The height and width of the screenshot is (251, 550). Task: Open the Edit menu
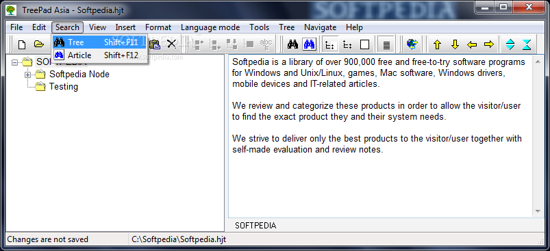pyautogui.click(x=39, y=27)
